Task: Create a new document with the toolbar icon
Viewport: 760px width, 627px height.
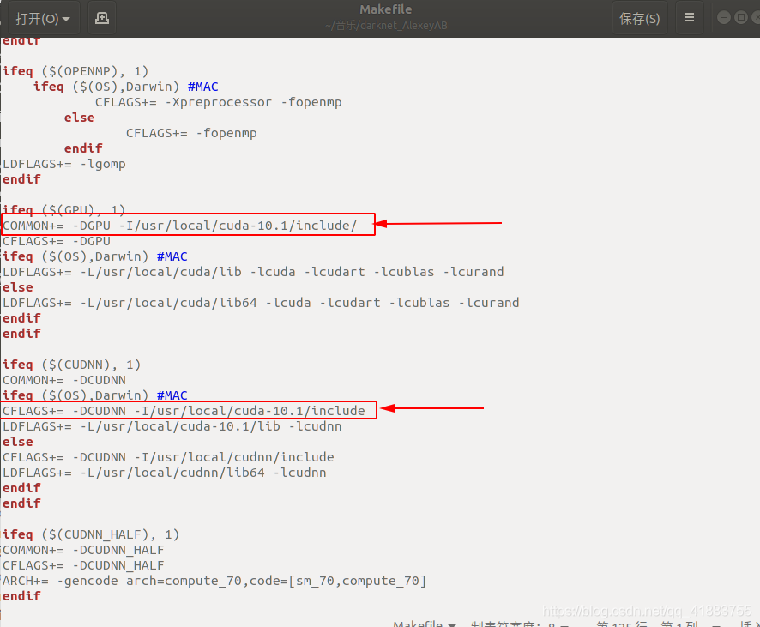Action: pyautogui.click(x=102, y=18)
